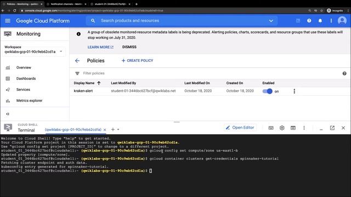Click the browser back arrow

(x=3, y=10)
